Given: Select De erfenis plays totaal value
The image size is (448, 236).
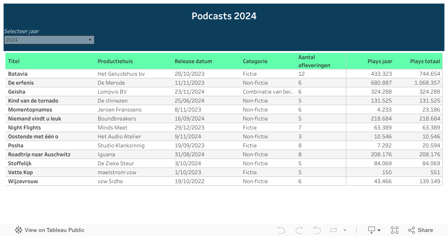Looking at the screenshot, I should [x=427, y=83].
